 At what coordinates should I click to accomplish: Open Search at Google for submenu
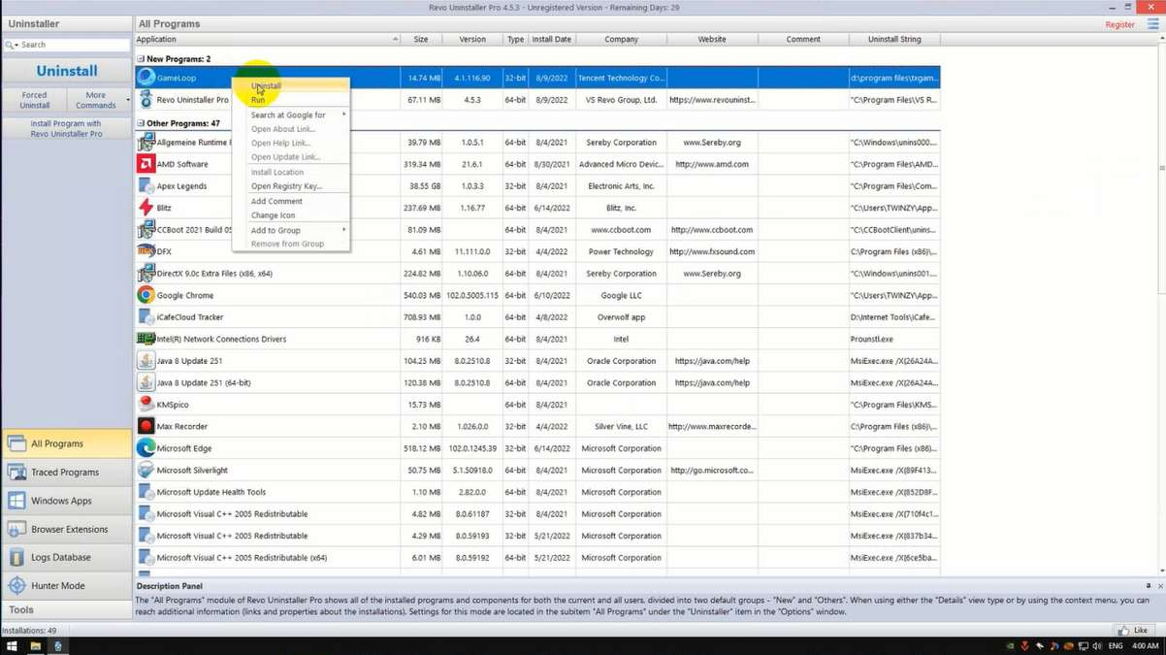pos(289,115)
